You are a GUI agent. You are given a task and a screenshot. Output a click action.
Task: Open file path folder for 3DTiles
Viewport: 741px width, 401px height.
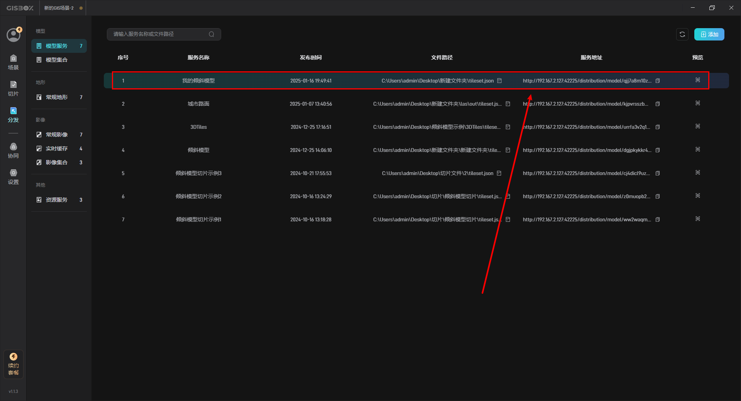[x=508, y=127]
